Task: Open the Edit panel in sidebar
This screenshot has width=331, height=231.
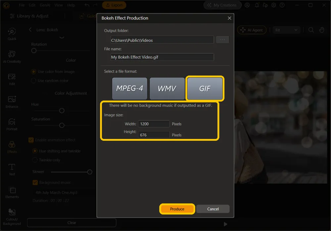Action: pos(12,79)
